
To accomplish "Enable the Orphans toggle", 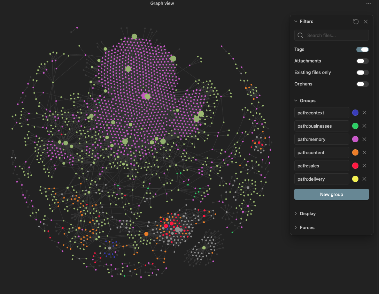I will click(362, 84).
